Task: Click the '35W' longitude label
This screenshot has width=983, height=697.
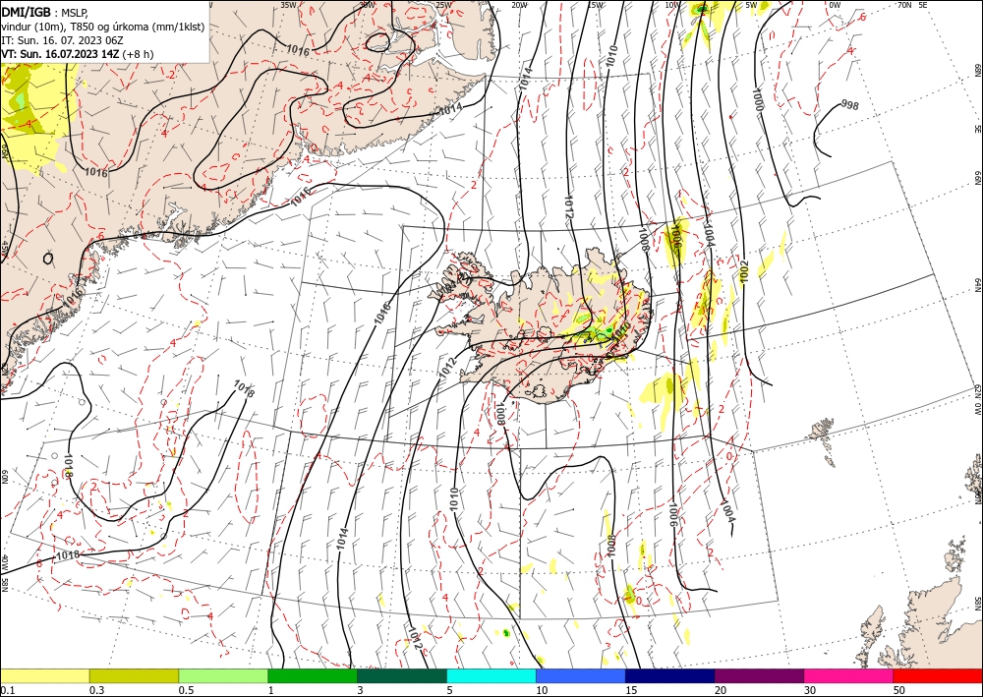Action: coord(288,5)
